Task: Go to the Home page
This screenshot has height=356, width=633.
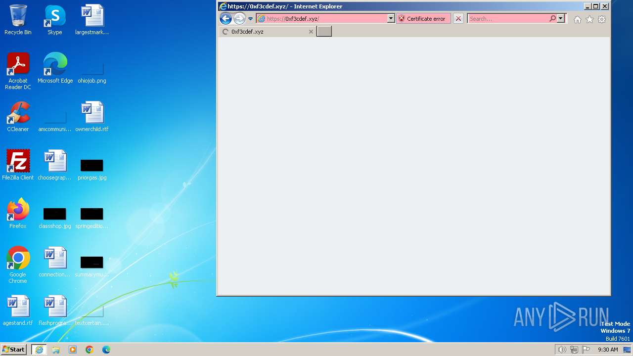Action: (x=577, y=19)
